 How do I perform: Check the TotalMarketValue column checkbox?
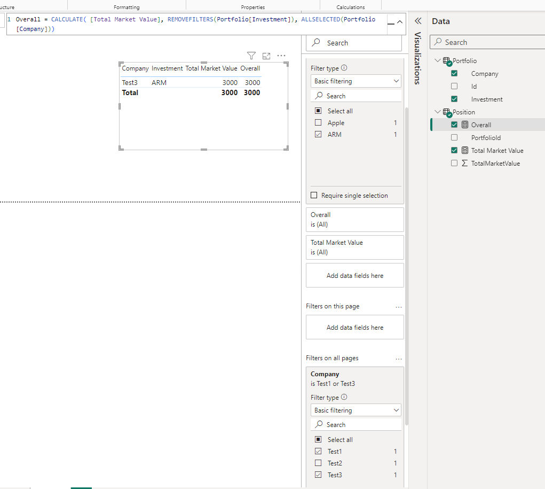pos(454,163)
